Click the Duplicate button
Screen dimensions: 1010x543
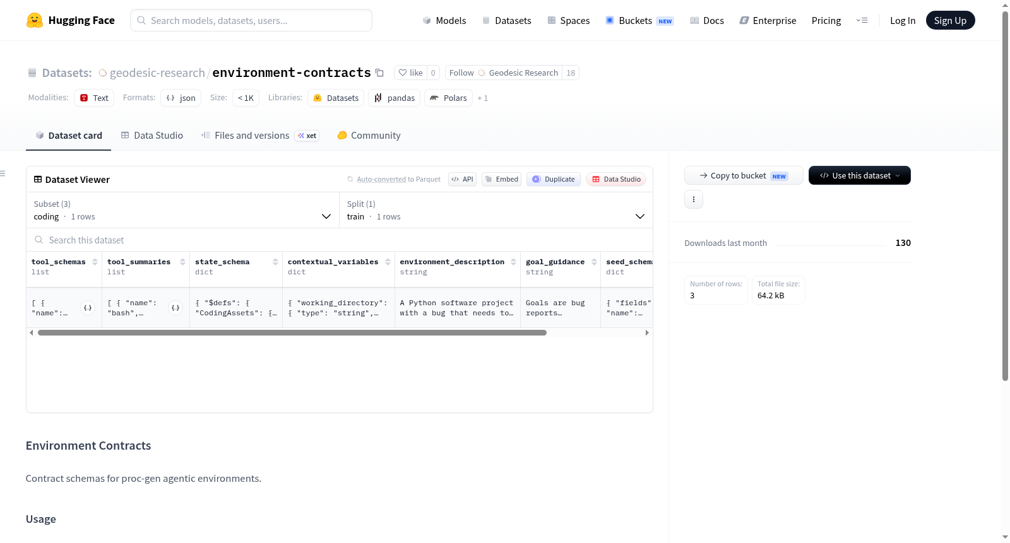point(554,179)
